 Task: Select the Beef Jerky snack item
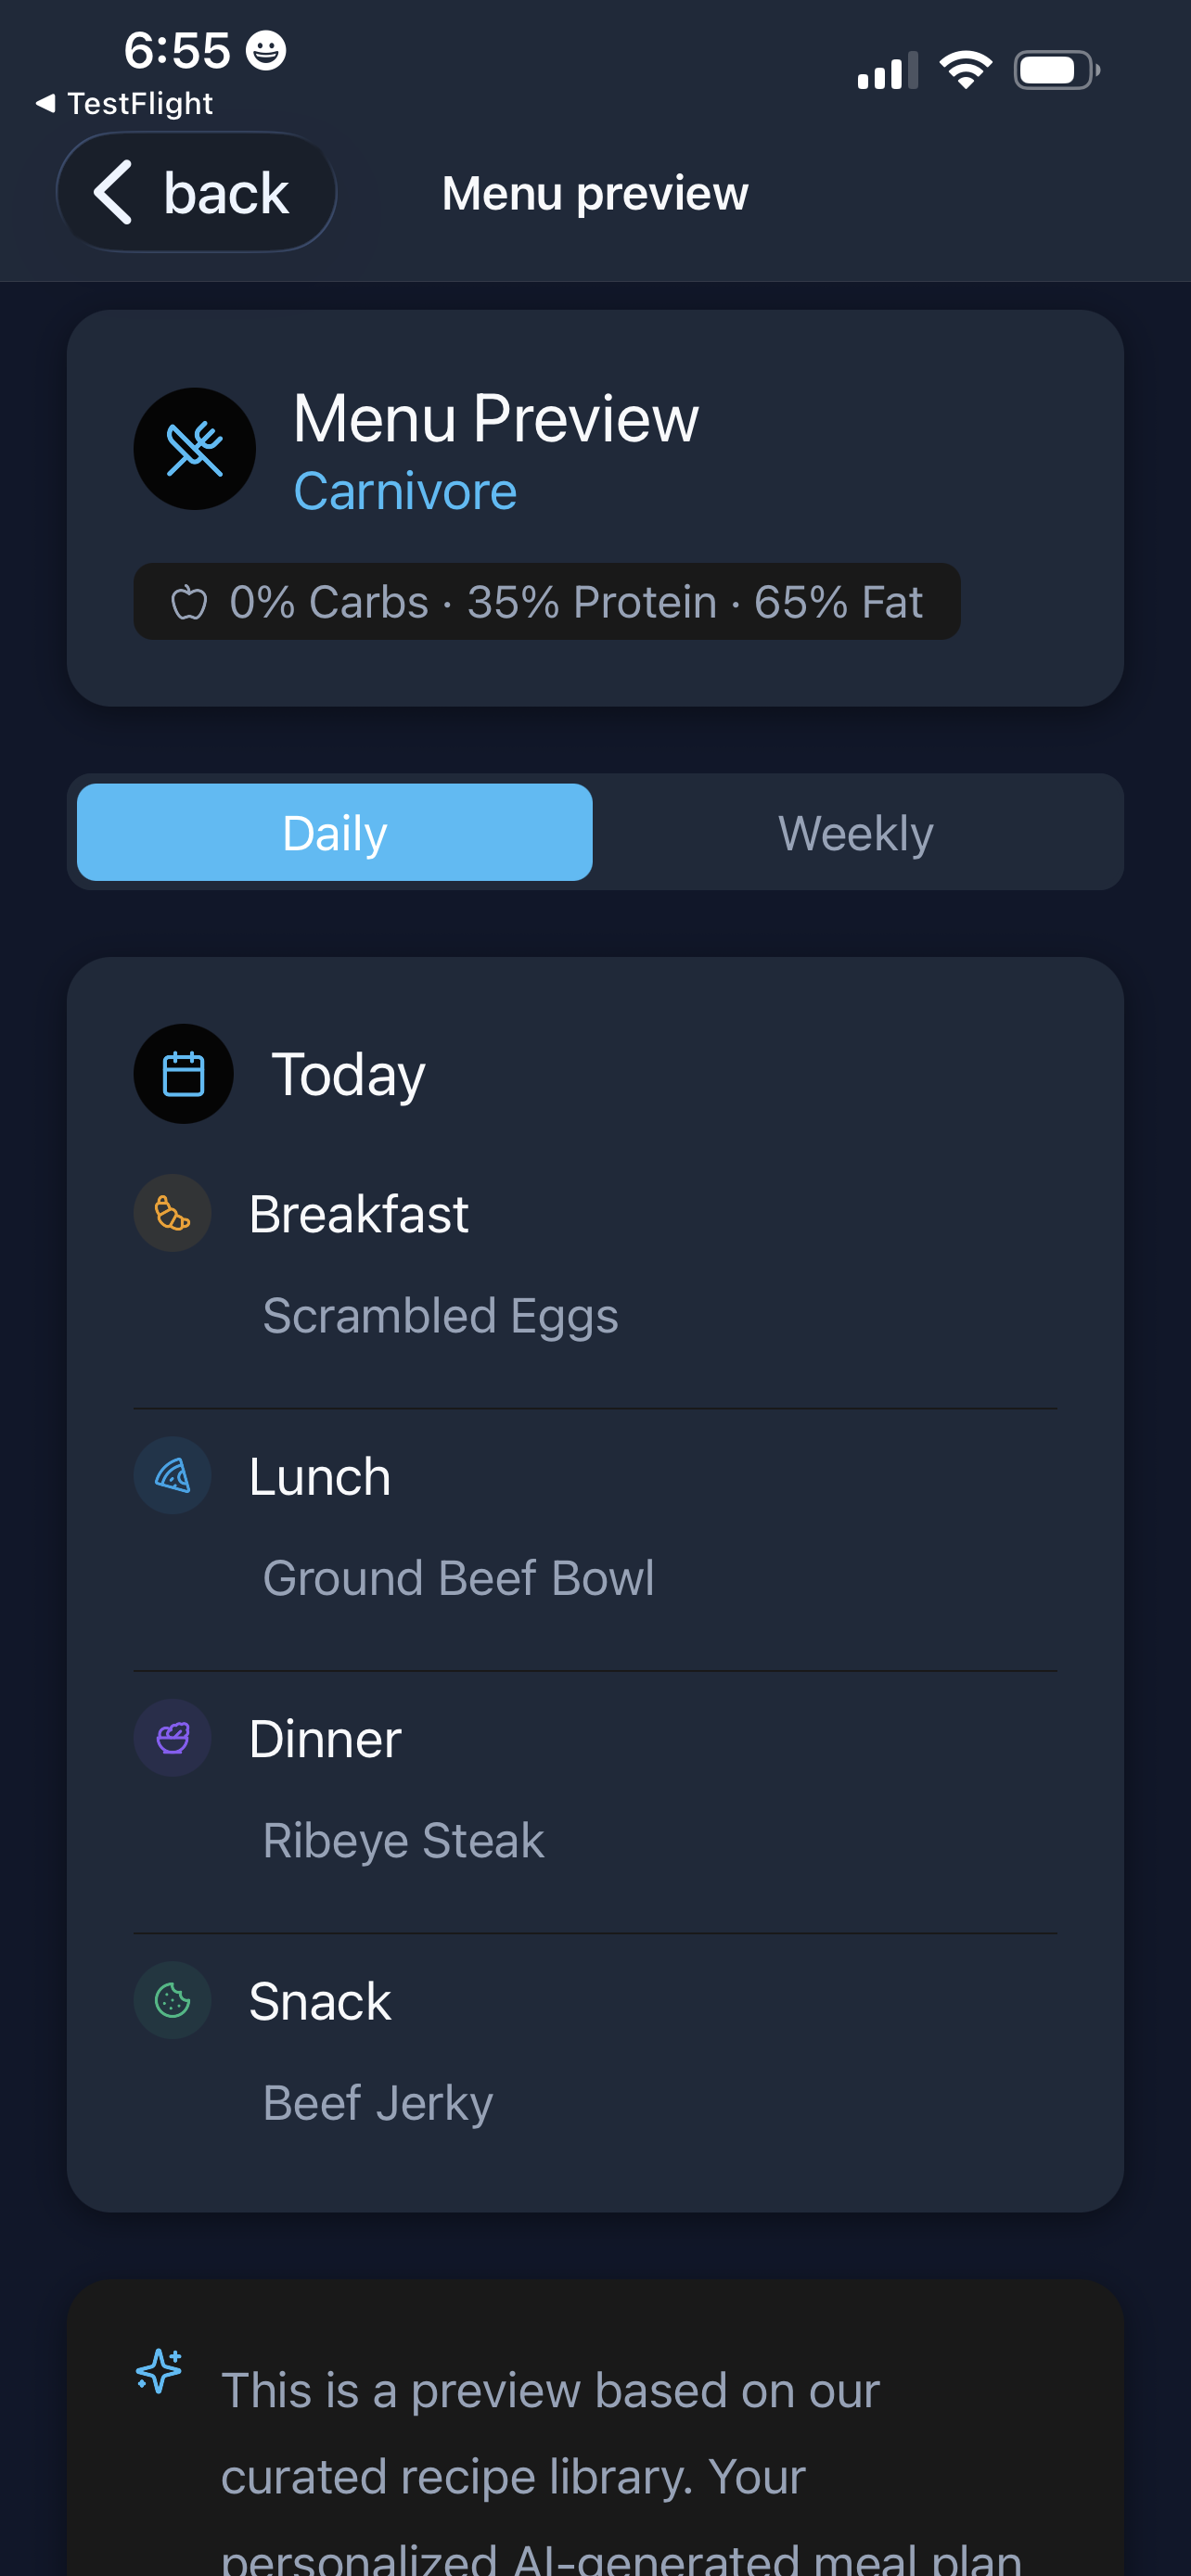(378, 2102)
